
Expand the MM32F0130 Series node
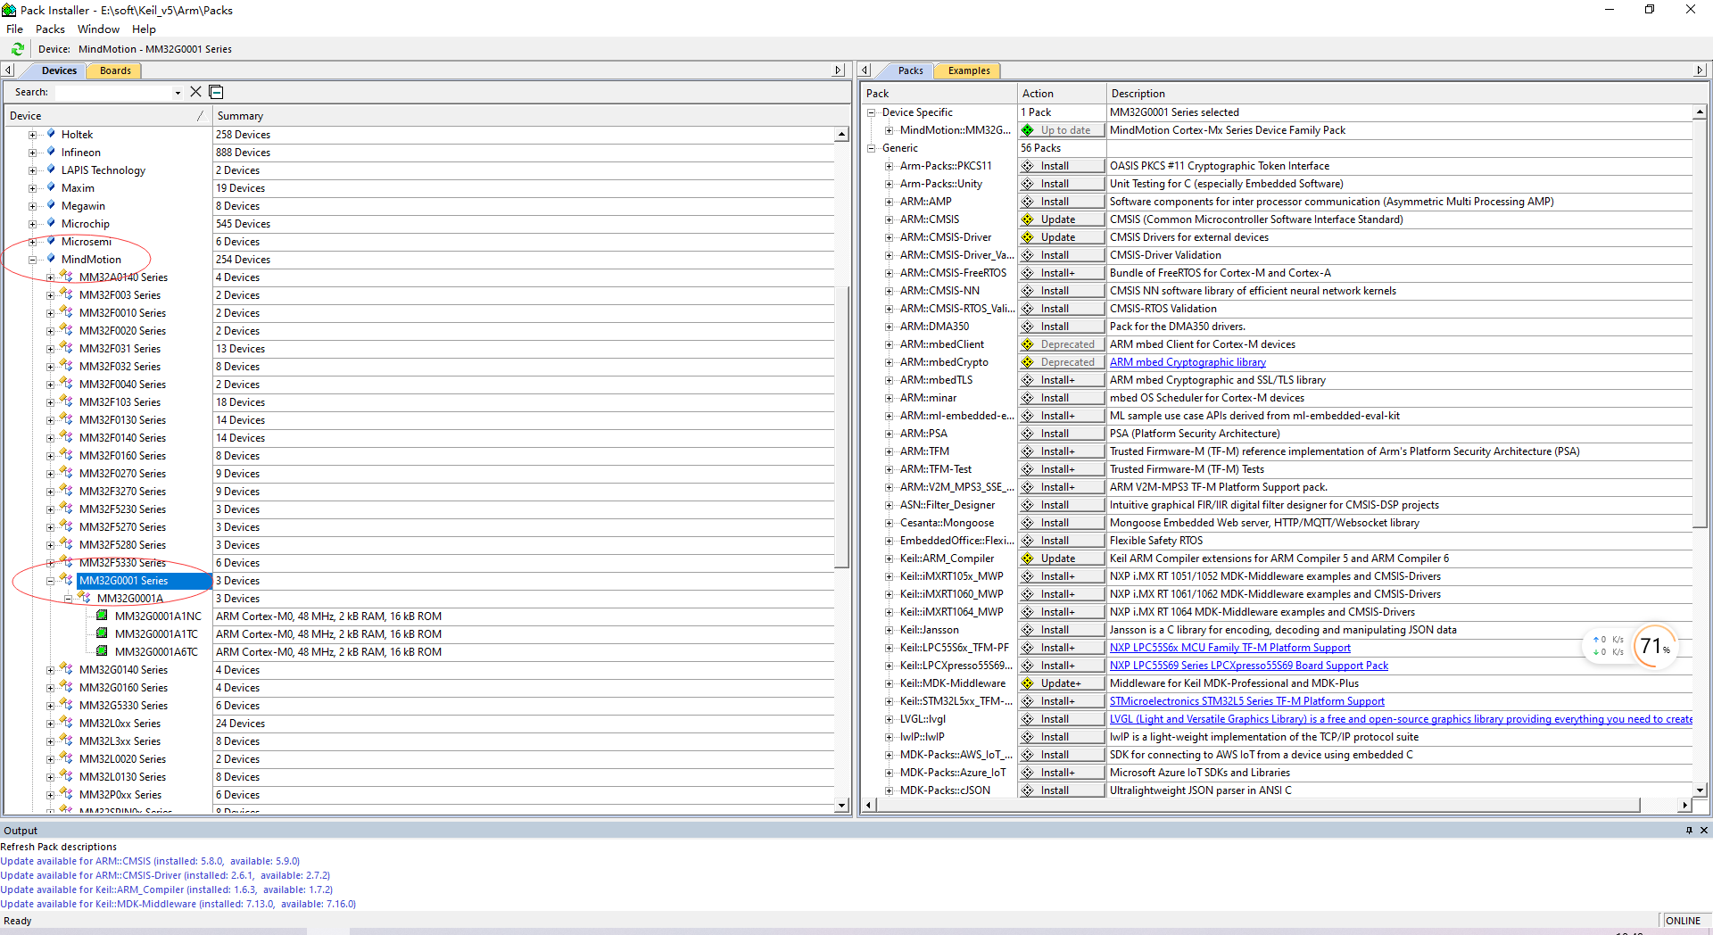tap(51, 420)
